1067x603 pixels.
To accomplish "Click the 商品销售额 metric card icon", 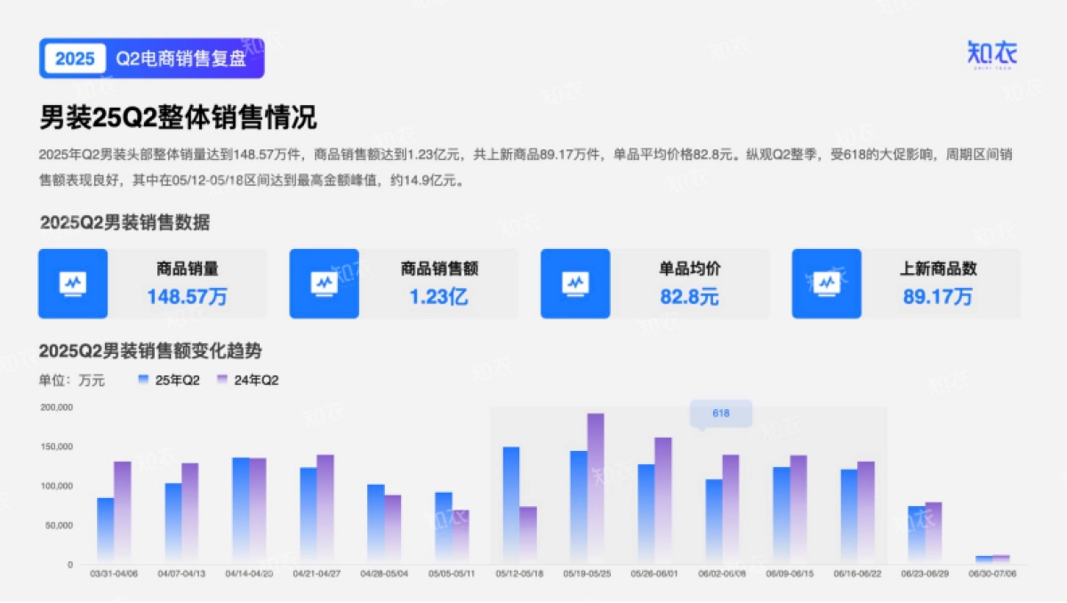I will pos(324,284).
